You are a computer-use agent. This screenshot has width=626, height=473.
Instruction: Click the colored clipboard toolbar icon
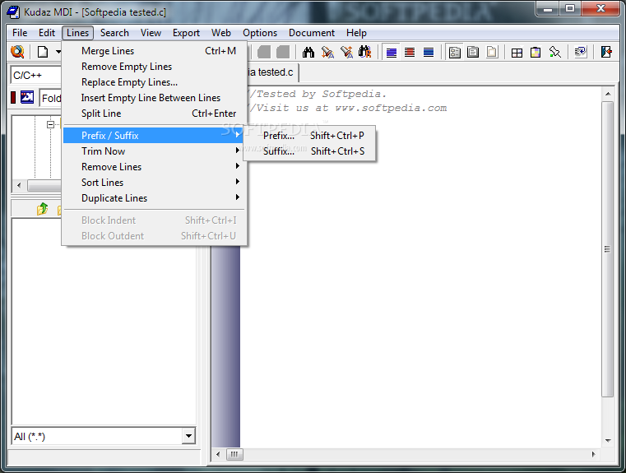coord(536,53)
